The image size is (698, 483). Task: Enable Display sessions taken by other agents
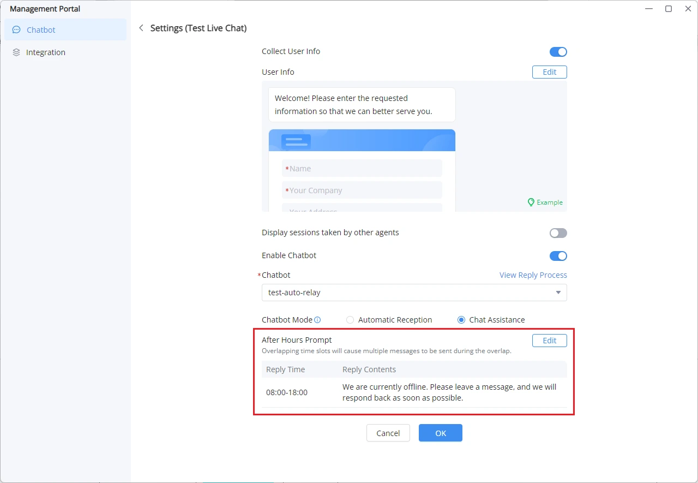[x=558, y=233]
